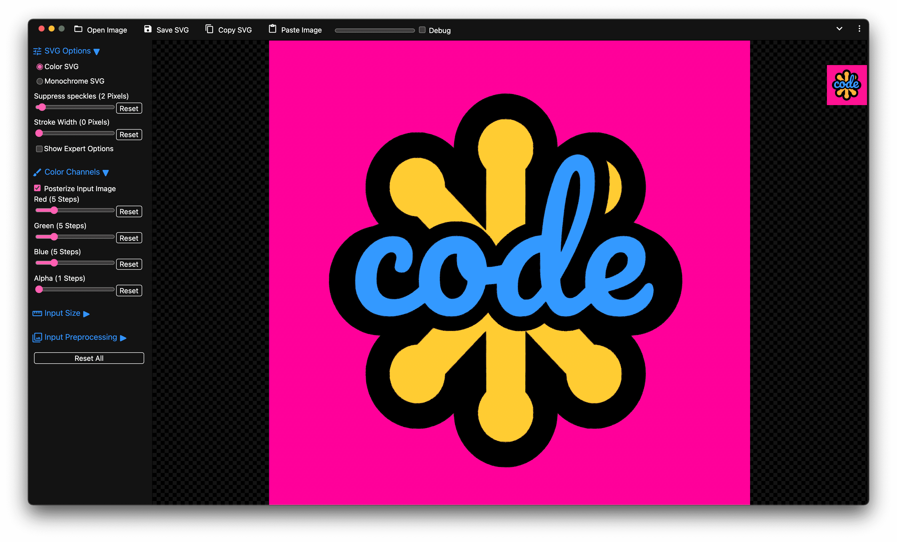Select the Monochrome SVG radio button

click(x=40, y=81)
